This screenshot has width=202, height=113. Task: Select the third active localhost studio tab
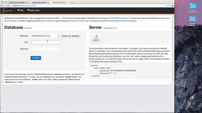click(x=60, y=3)
